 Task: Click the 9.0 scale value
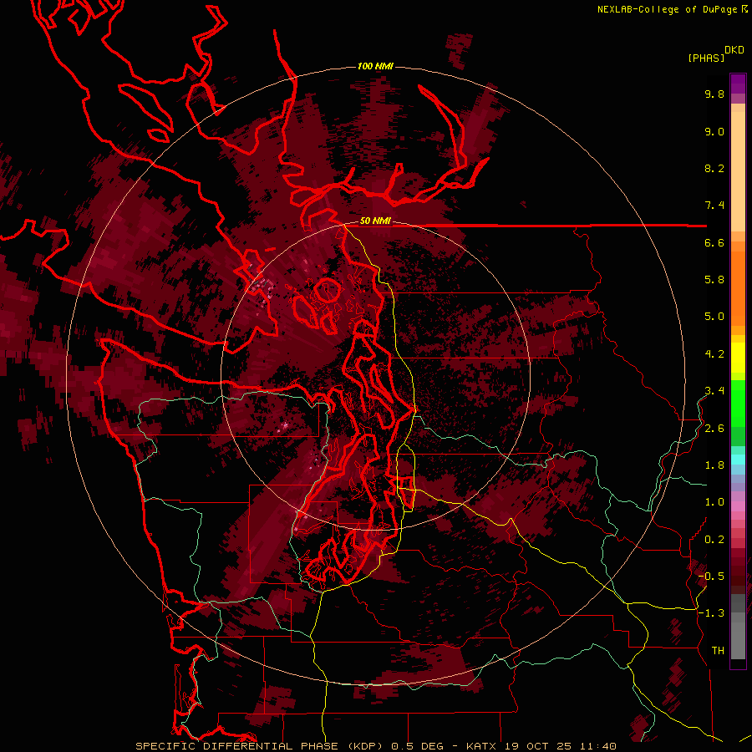click(714, 131)
